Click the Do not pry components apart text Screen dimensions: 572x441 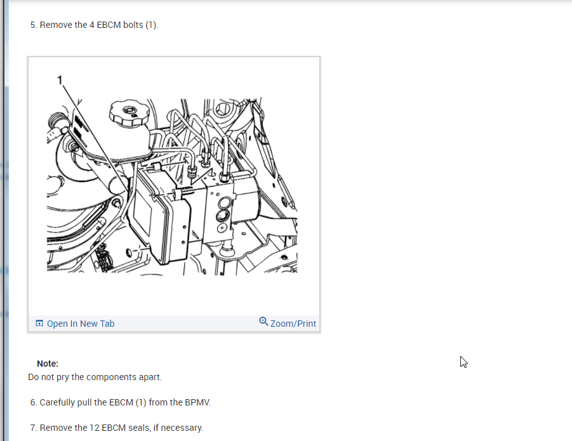pyautogui.click(x=95, y=377)
